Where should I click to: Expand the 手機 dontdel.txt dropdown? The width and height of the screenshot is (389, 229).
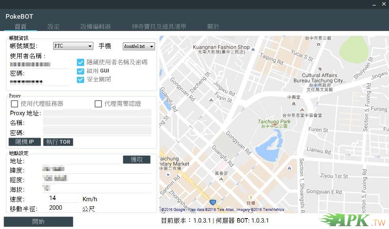139,46
